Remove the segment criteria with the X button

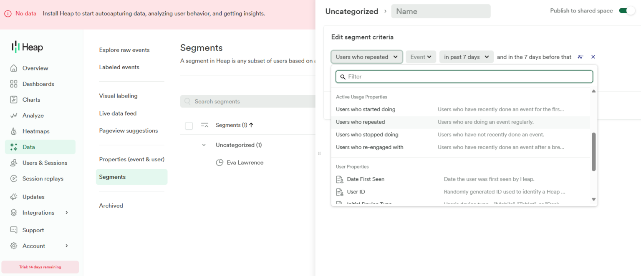tap(593, 57)
